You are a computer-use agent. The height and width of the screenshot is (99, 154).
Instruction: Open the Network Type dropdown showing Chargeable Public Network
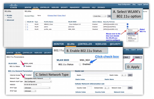37,78
